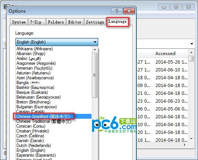Choose Esperanto (Esperanto) language
Screen dimensions: 198x160
pos(54,155)
